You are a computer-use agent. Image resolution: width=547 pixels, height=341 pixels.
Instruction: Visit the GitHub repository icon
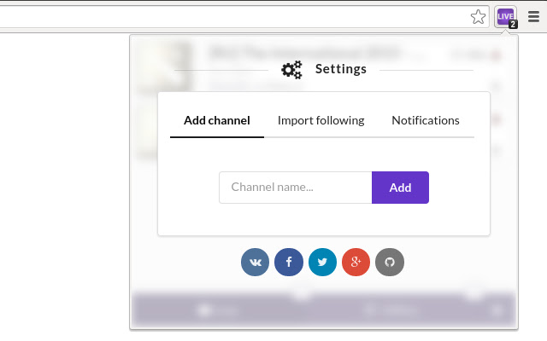point(390,262)
